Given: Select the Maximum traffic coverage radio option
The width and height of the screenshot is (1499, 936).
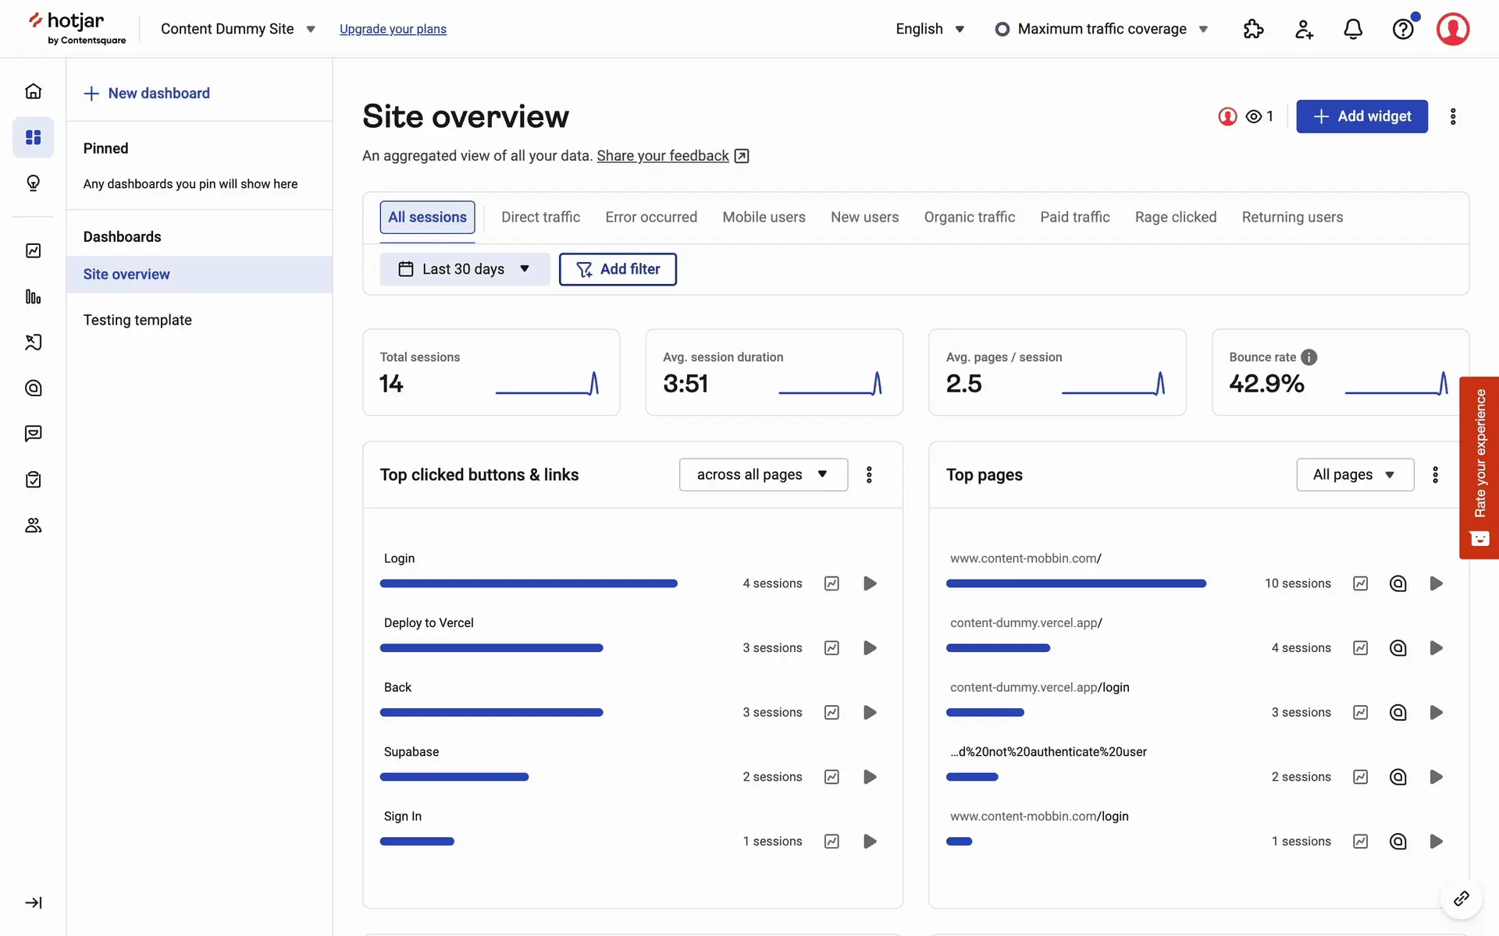Looking at the screenshot, I should [1002, 29].
